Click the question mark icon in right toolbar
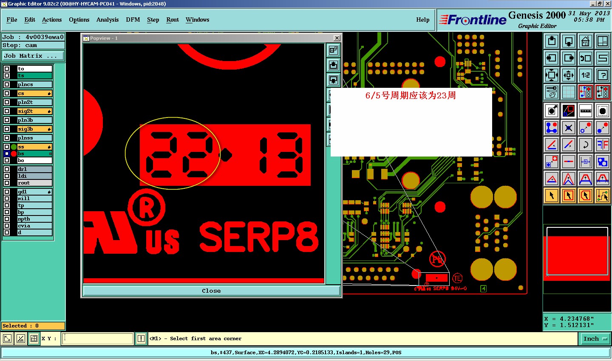This screenshot has width=612, height=361. coord(603,75)
